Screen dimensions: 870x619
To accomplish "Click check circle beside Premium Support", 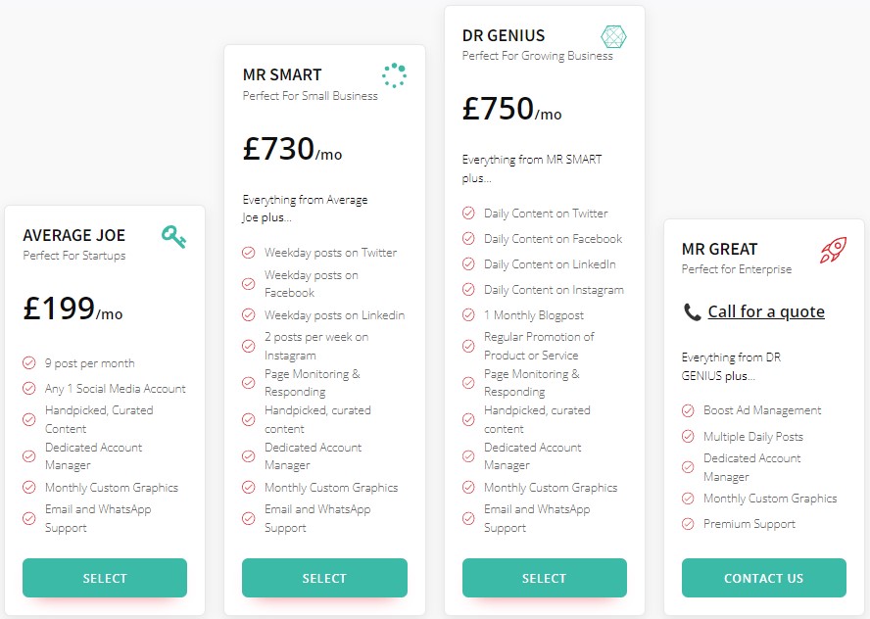I will [x=688, y=525].
